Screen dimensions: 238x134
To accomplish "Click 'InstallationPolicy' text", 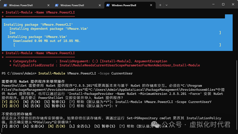I will (x=204, y=118).
